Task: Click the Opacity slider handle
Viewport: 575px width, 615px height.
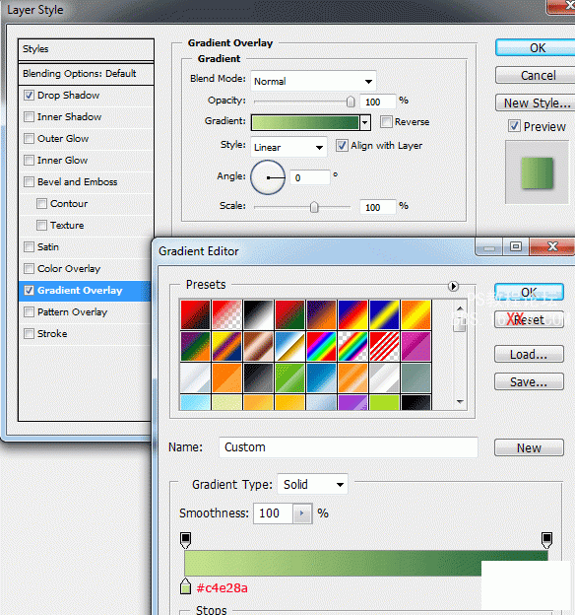Action: click(x=351, y=102)
